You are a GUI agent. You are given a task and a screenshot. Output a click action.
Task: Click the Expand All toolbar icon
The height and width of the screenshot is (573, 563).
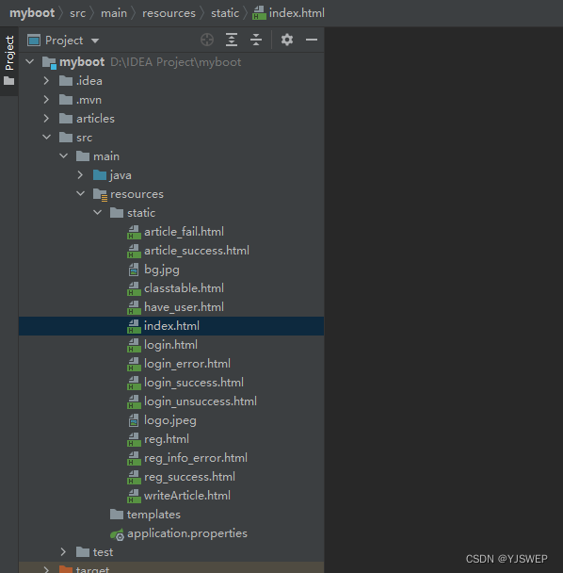pyautogui.click(x=232, y=40)
